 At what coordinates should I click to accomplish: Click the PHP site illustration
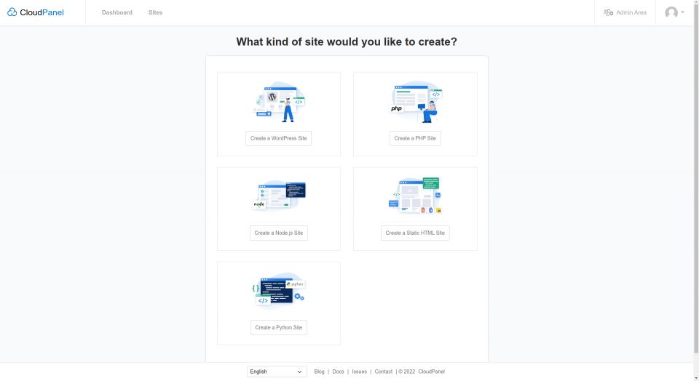pyautogui.click(x=415, y=102)
